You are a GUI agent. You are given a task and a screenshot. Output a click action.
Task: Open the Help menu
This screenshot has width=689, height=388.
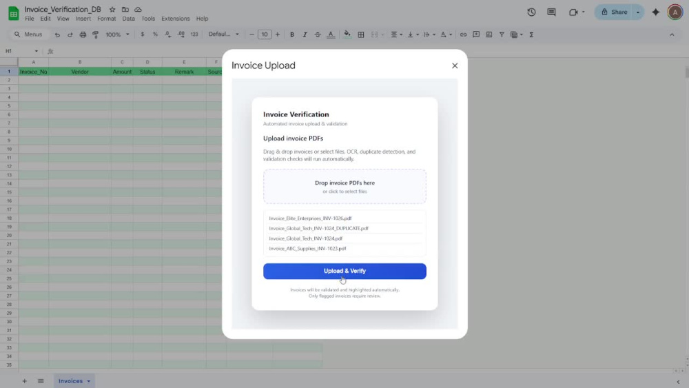click(x=202, y=19)
